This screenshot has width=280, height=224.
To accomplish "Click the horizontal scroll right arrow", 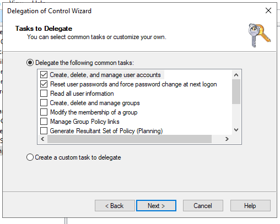I will coord(227,139).
